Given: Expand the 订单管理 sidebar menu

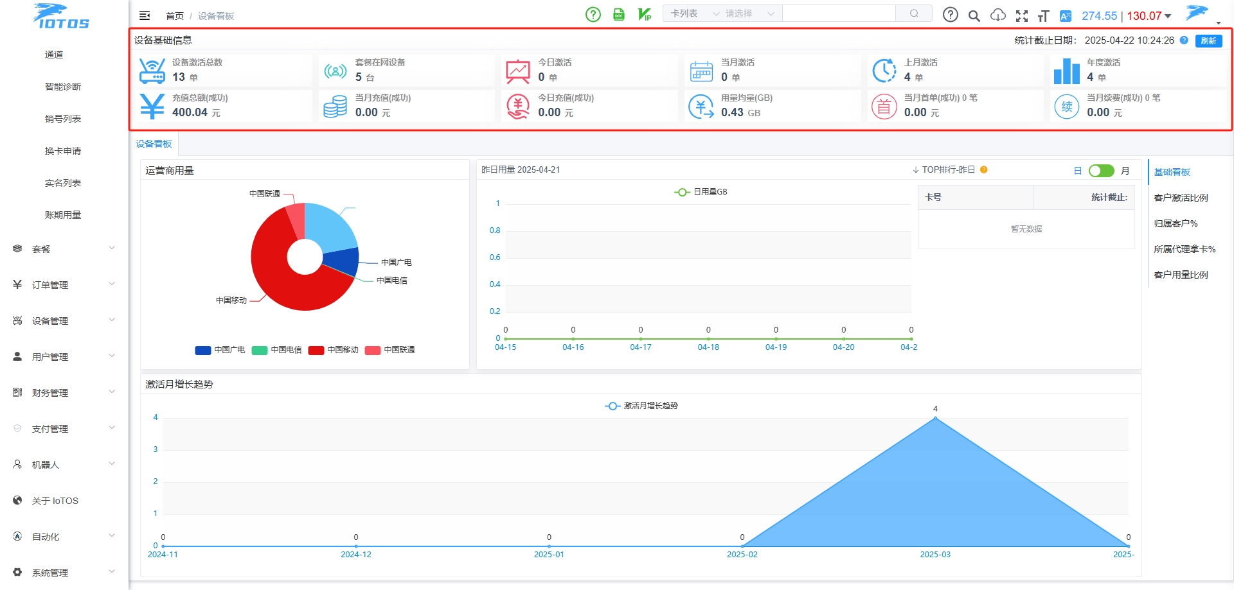Looking at the screenshot, I should (x=64, y=284).
